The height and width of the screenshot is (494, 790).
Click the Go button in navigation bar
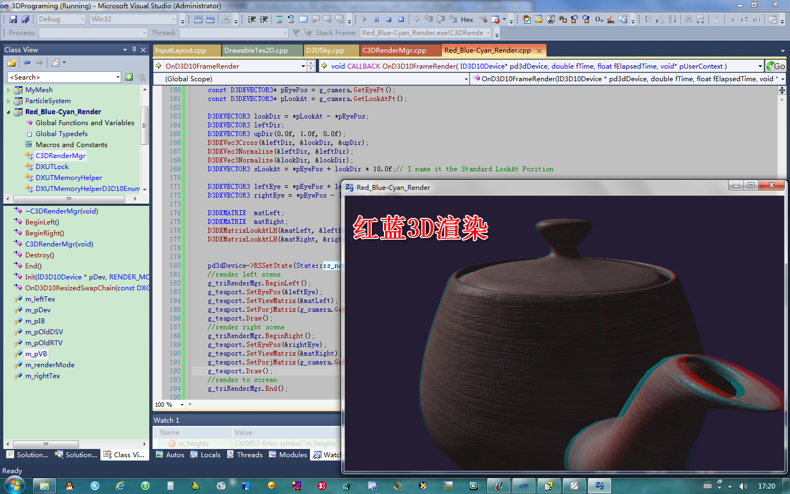[x=776, y=66]
